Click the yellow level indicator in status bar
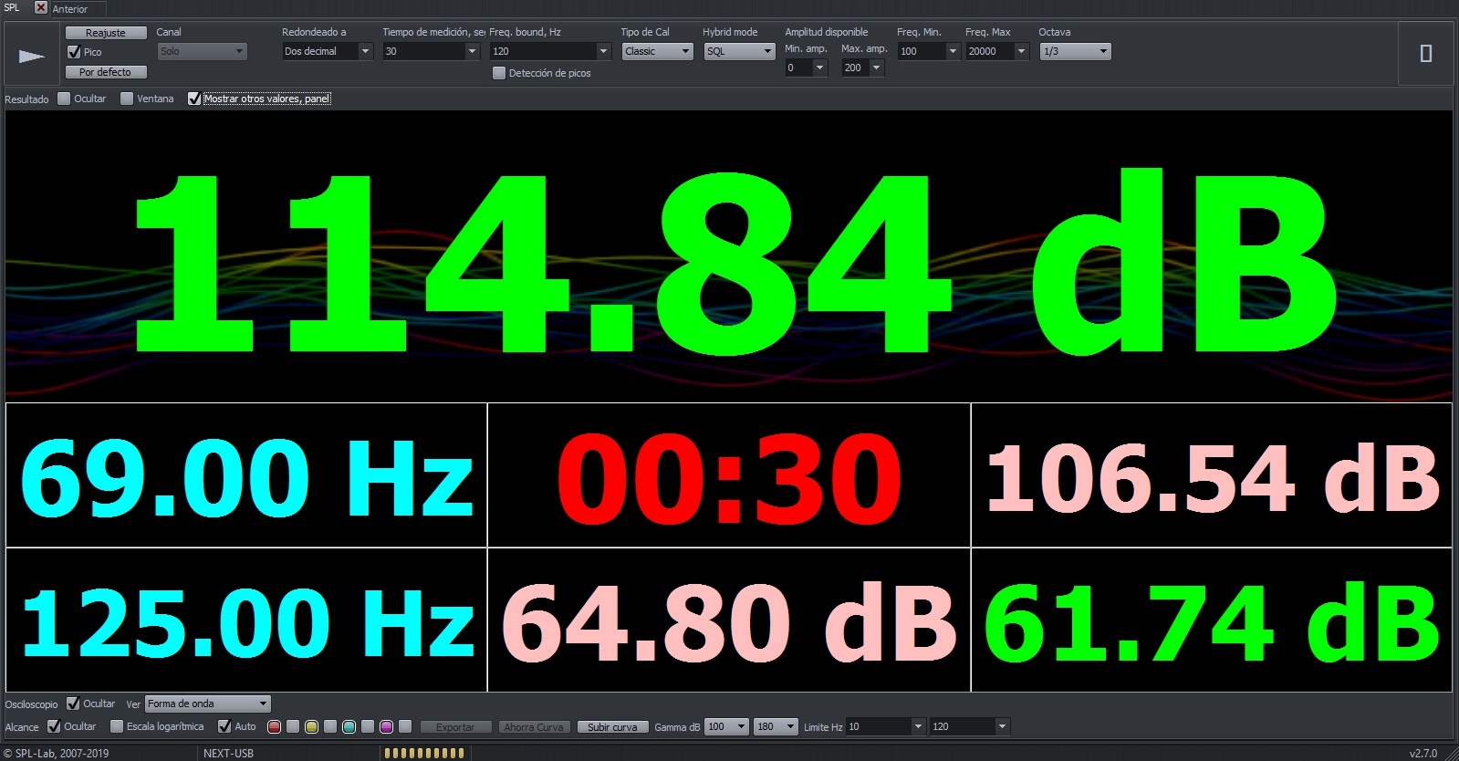This screenshot has height=761, width=1459. 424,753
